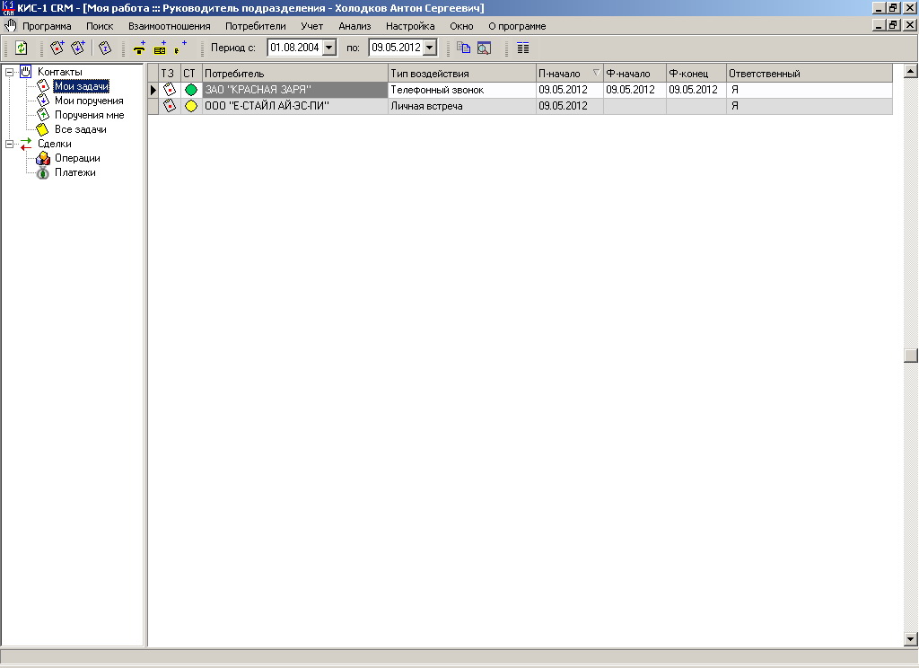Click the Поручения мне tree icon
The width and height of the screenshot is (919, 668).
[x=43, y=115]
